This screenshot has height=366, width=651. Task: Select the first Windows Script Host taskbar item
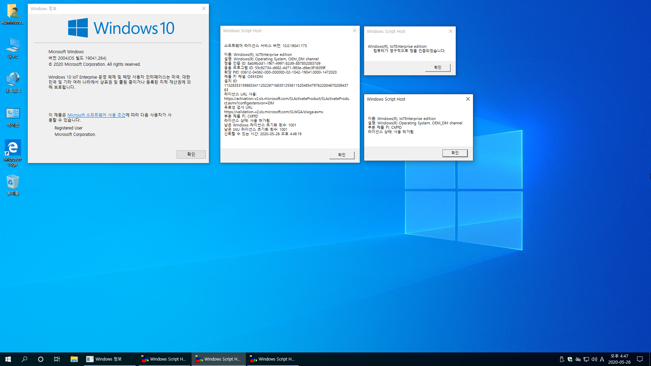tap(164, 359)
